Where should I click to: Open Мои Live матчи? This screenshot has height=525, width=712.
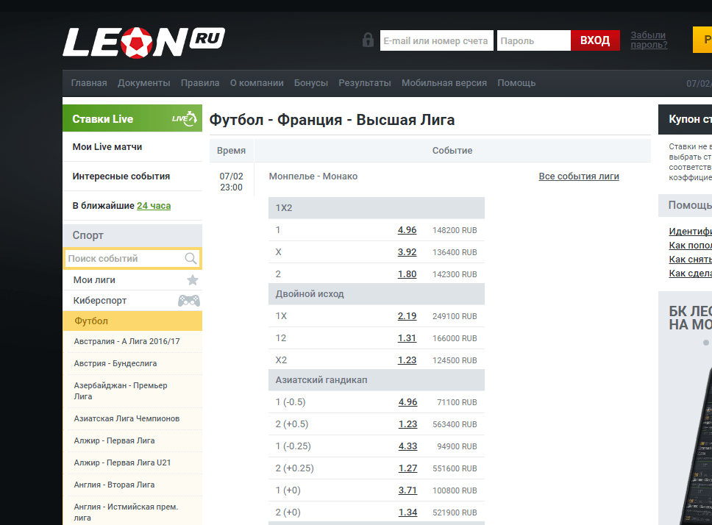[132, 146]
